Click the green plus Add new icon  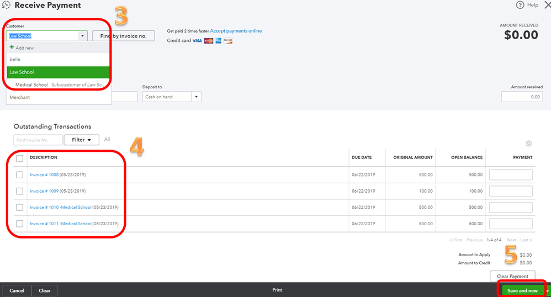(12, 47)
